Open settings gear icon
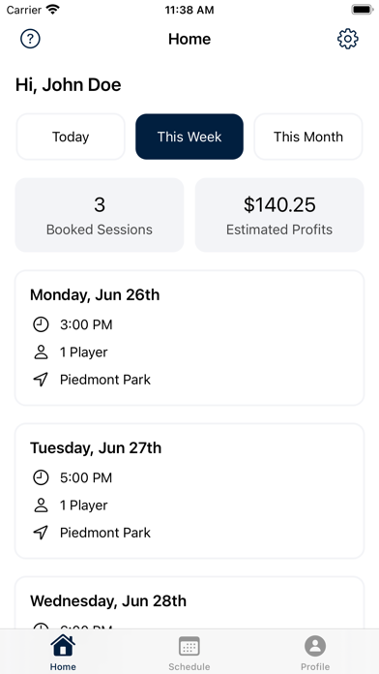This screenshot has height=674, width=379. pyautogui.click(x=348, y=39)
